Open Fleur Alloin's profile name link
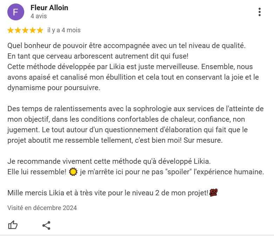 [x=49, y=8]
